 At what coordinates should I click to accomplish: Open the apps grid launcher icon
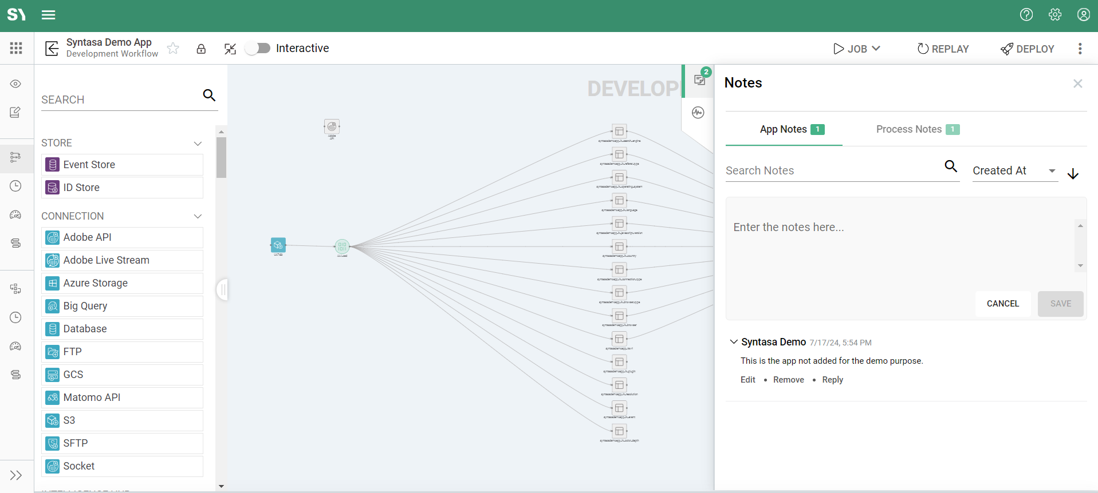[16, 48]
